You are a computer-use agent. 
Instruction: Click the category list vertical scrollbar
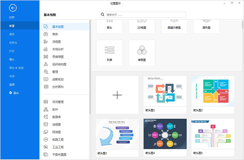(x=90, y=67)
